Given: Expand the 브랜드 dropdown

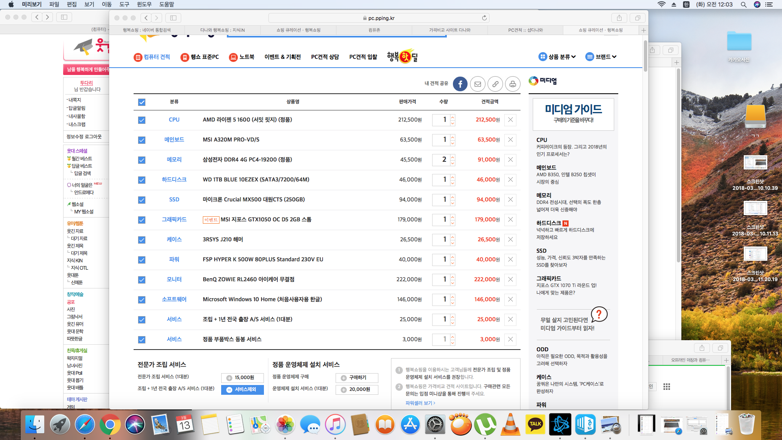Looking at the screenshot, I should coord(601,57).
